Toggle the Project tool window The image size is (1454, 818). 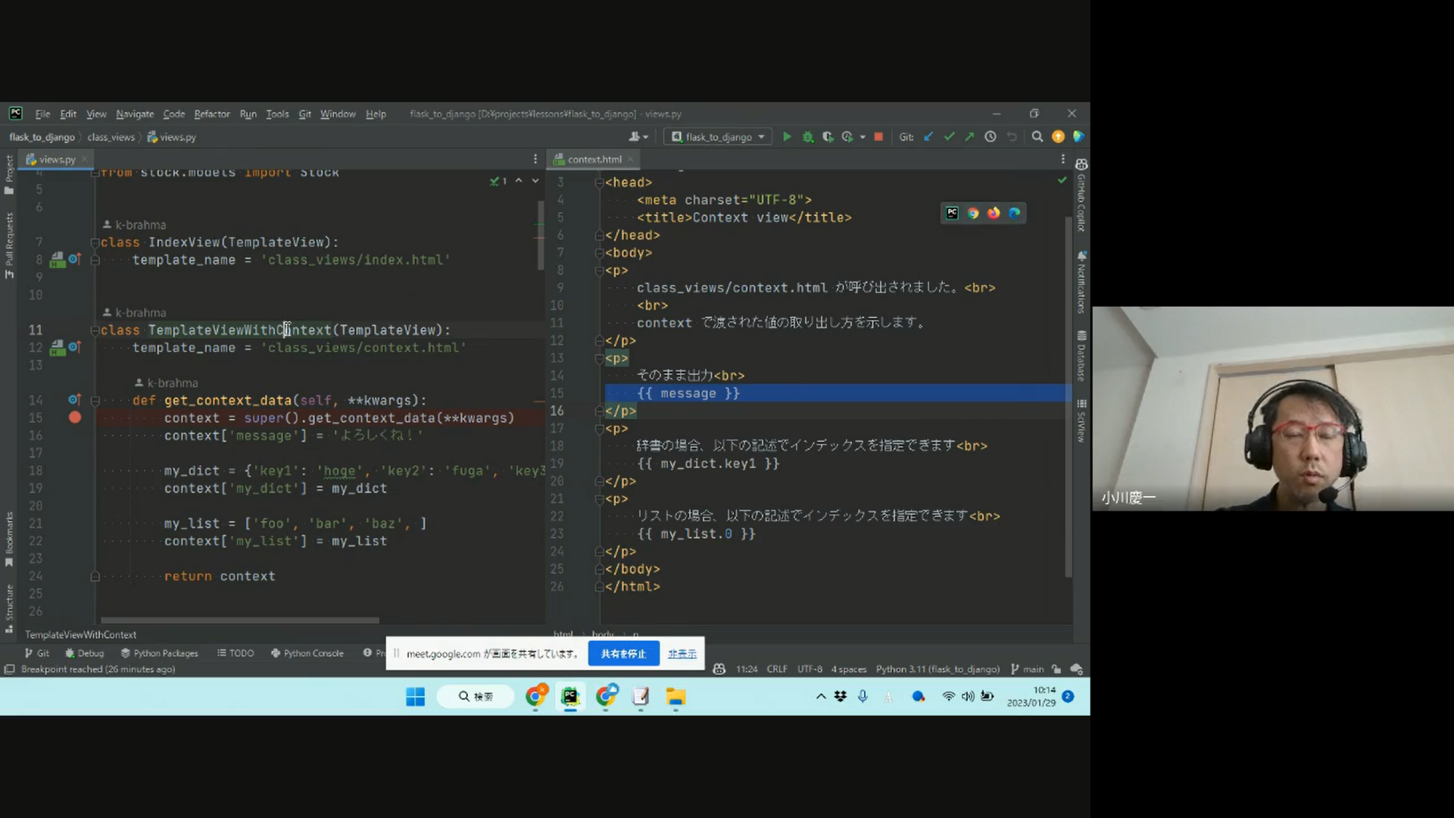9,174
